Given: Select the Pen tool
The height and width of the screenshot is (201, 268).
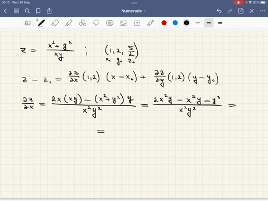Looking at the screenshot, I should click(41, 23).
